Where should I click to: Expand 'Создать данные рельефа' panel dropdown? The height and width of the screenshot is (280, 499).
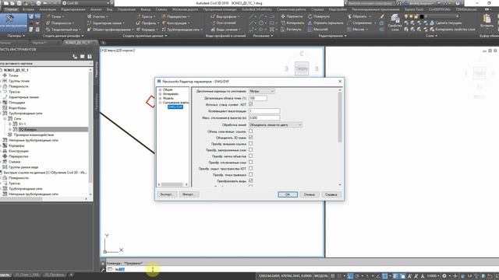(x=63, y=36)
